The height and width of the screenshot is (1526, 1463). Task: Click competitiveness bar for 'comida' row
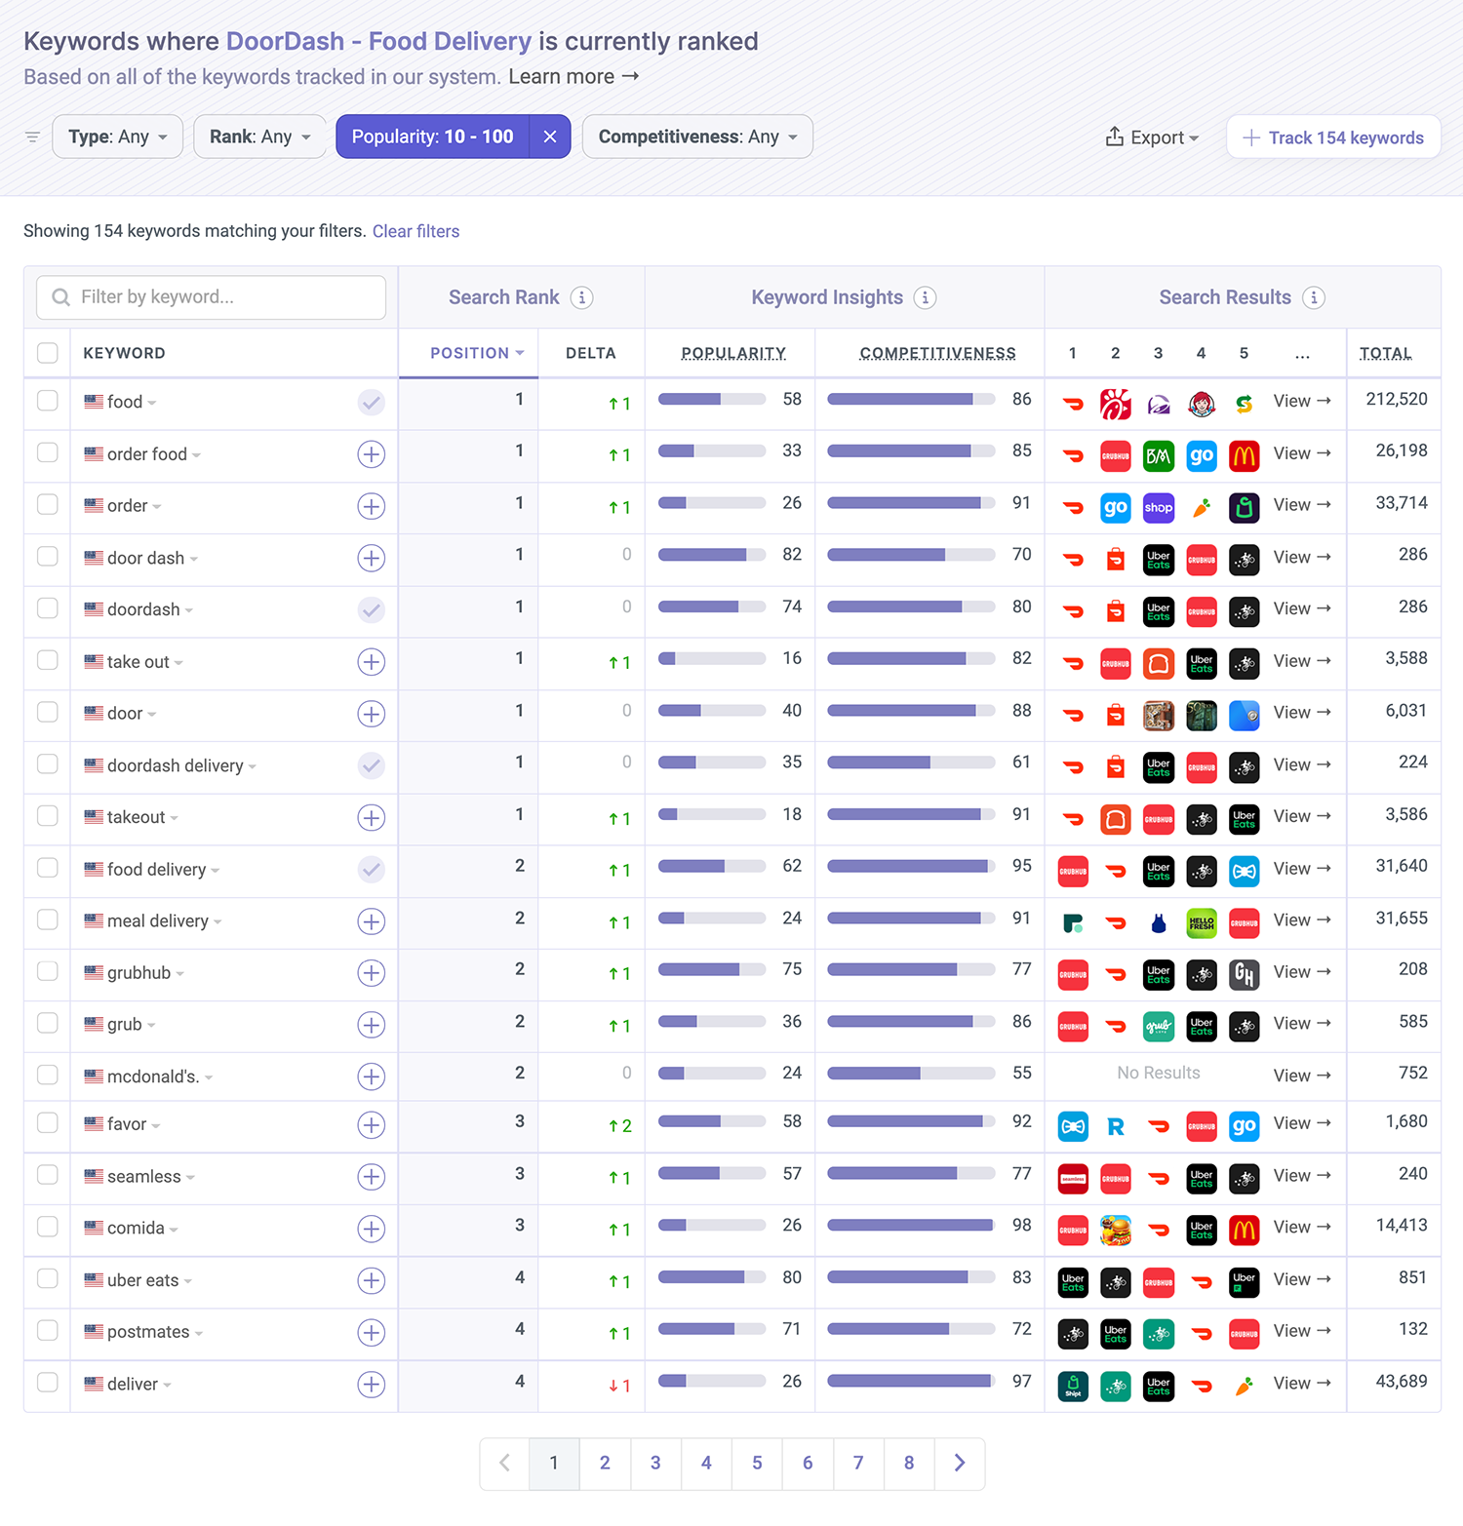coord(911,1226)
